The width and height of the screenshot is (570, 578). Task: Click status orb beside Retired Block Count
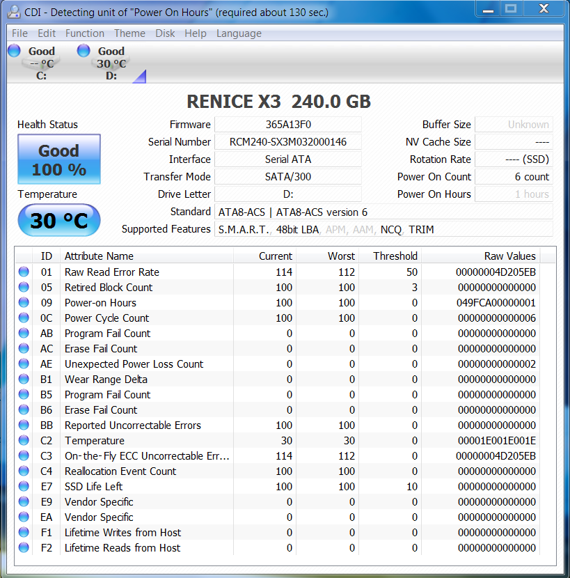(24, 288)
